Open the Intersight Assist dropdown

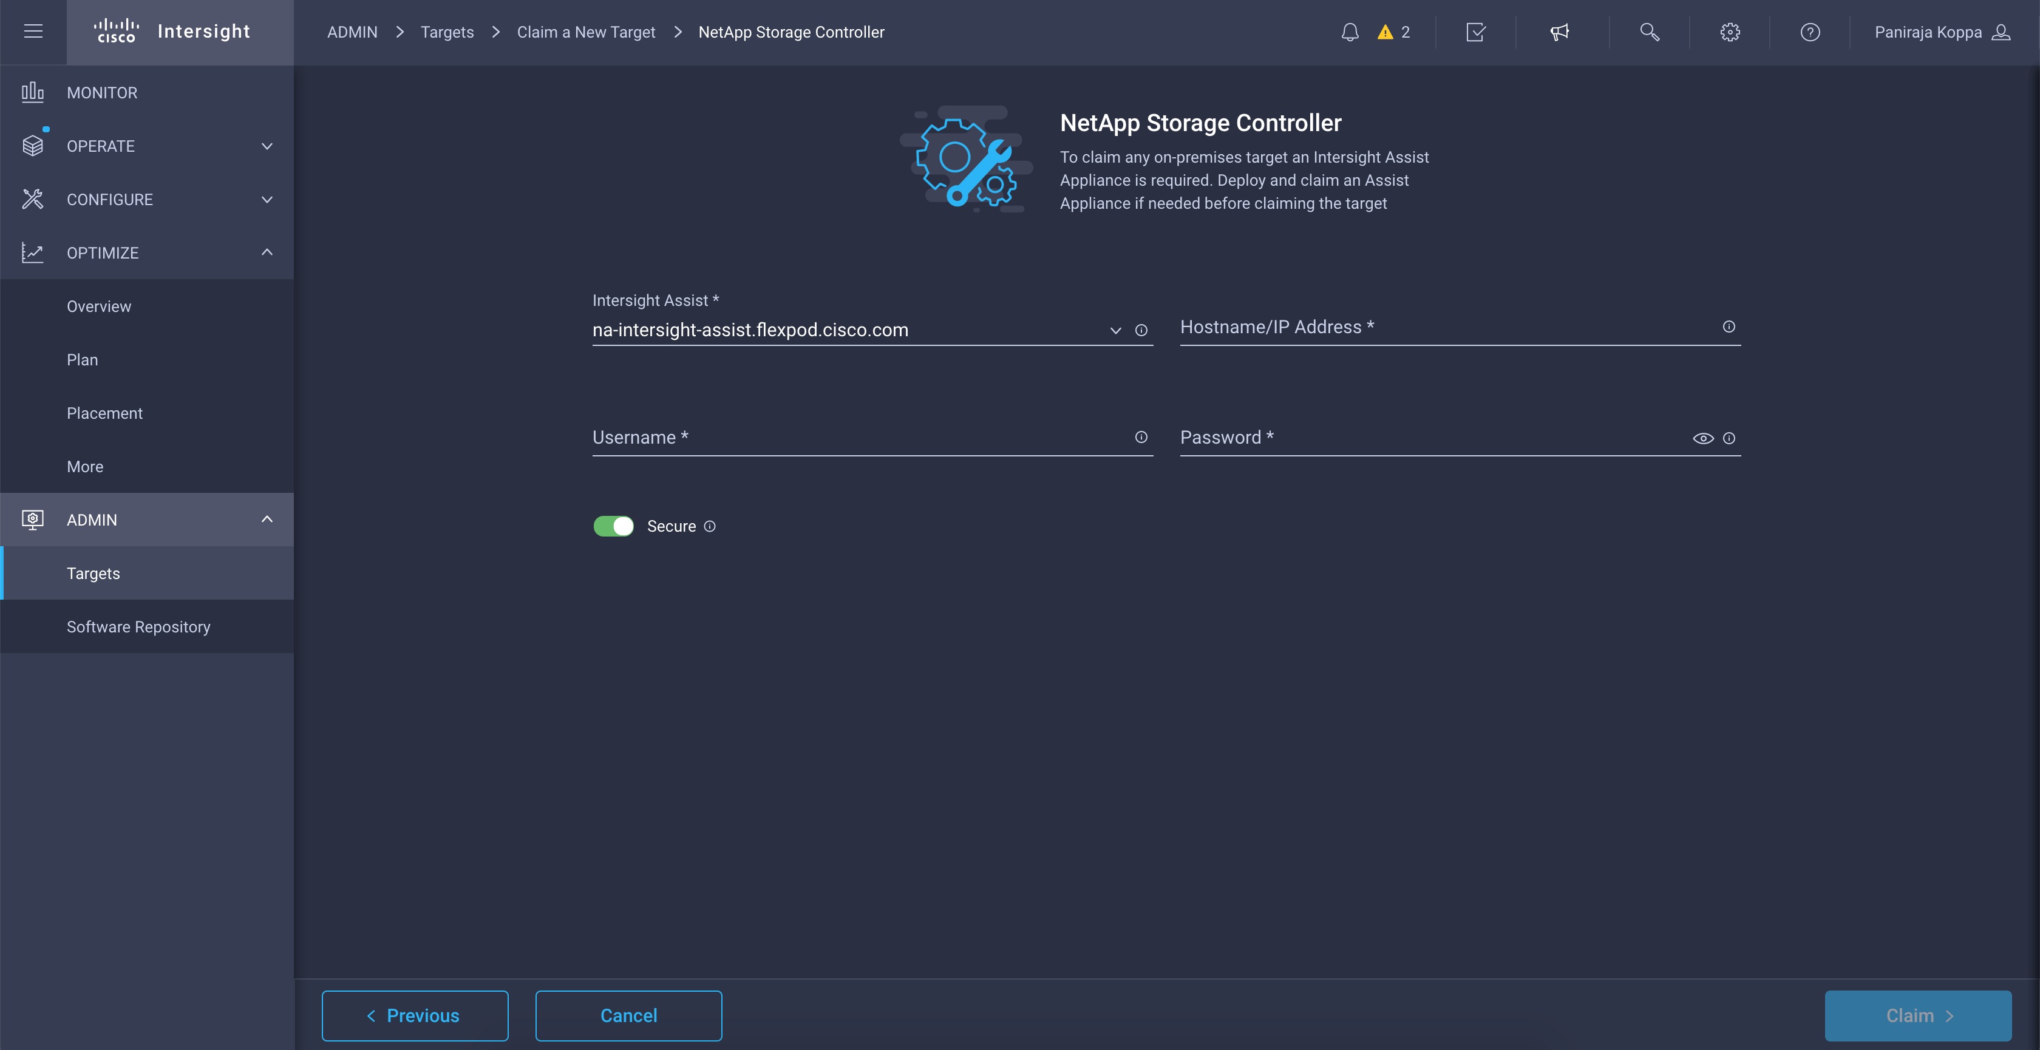tap(1115, 330)
